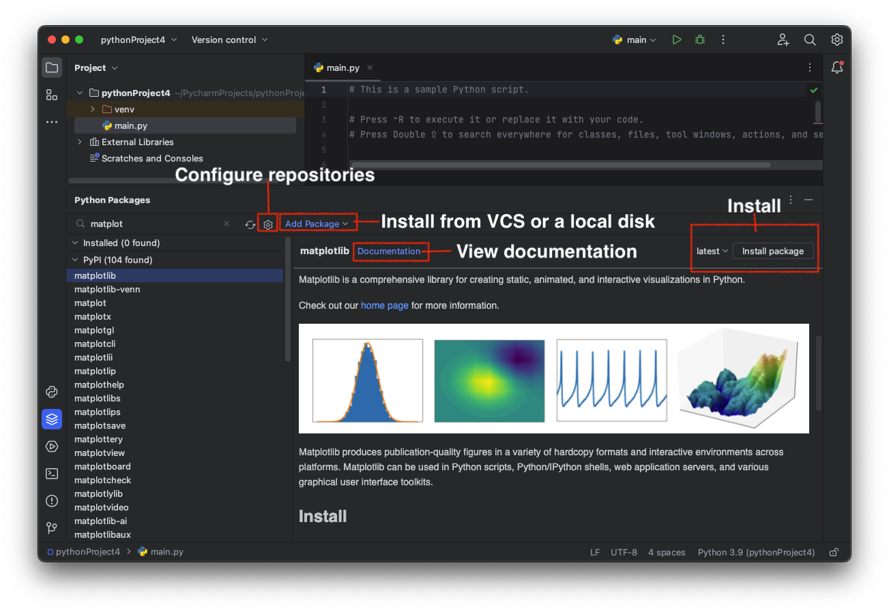889x612 pixels.
Task: Click the green inspection checkmark in editor
Action: 813,90
